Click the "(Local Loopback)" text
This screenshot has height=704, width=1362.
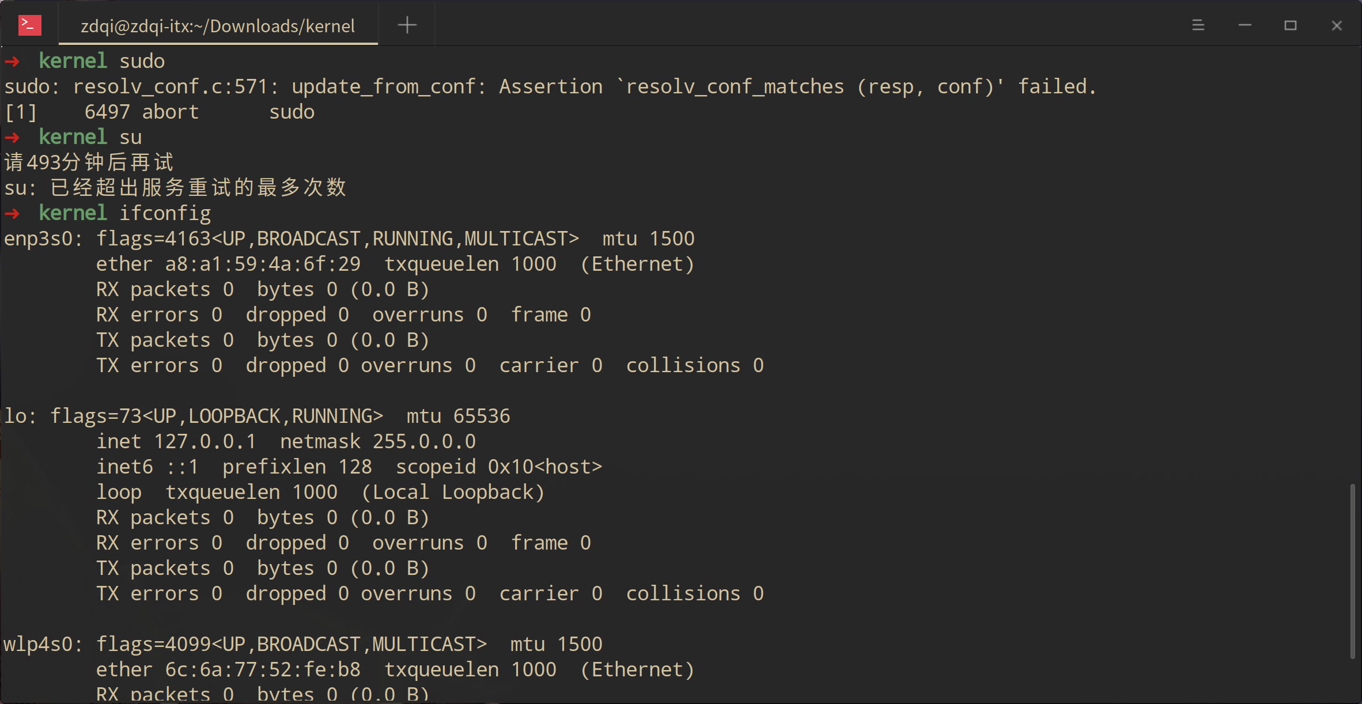(x=453, y=492)
